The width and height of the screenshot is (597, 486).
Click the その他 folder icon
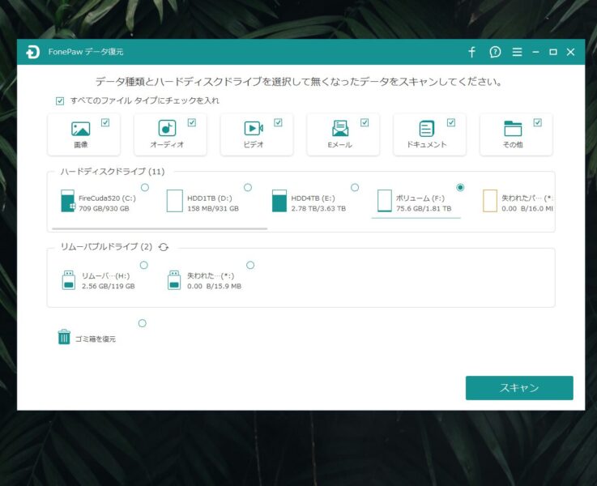(x=513, y=128)
